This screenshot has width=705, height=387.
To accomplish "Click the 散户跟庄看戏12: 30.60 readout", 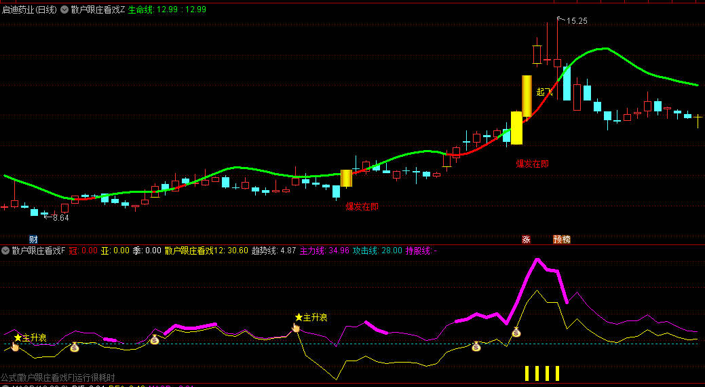I will click(206, 251).
